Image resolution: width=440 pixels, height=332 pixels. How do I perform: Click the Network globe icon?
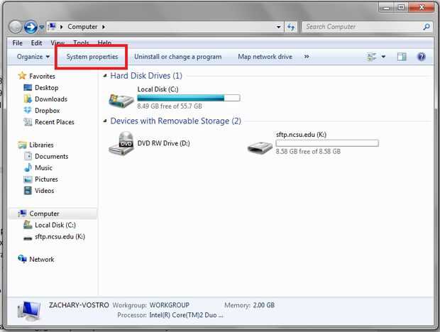point(22,259)
